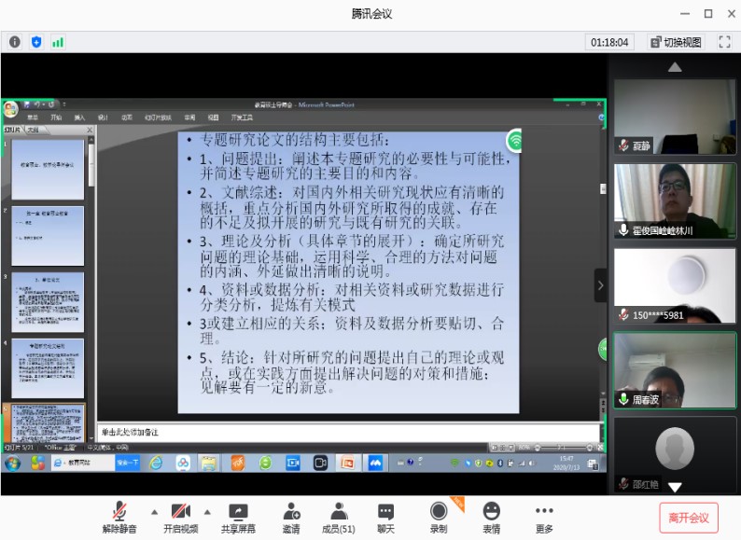741x540 pixels.
Task: Collapse the participant video sidebar chevron
Action: [601, 285]
